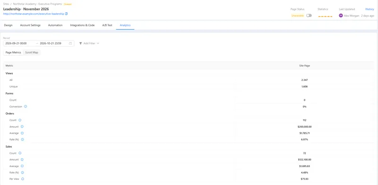Show info for Orders Amount

pos(22,127)
